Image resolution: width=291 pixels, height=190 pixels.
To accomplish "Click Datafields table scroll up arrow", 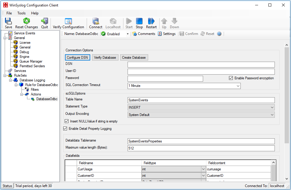I will coord(273,163).
